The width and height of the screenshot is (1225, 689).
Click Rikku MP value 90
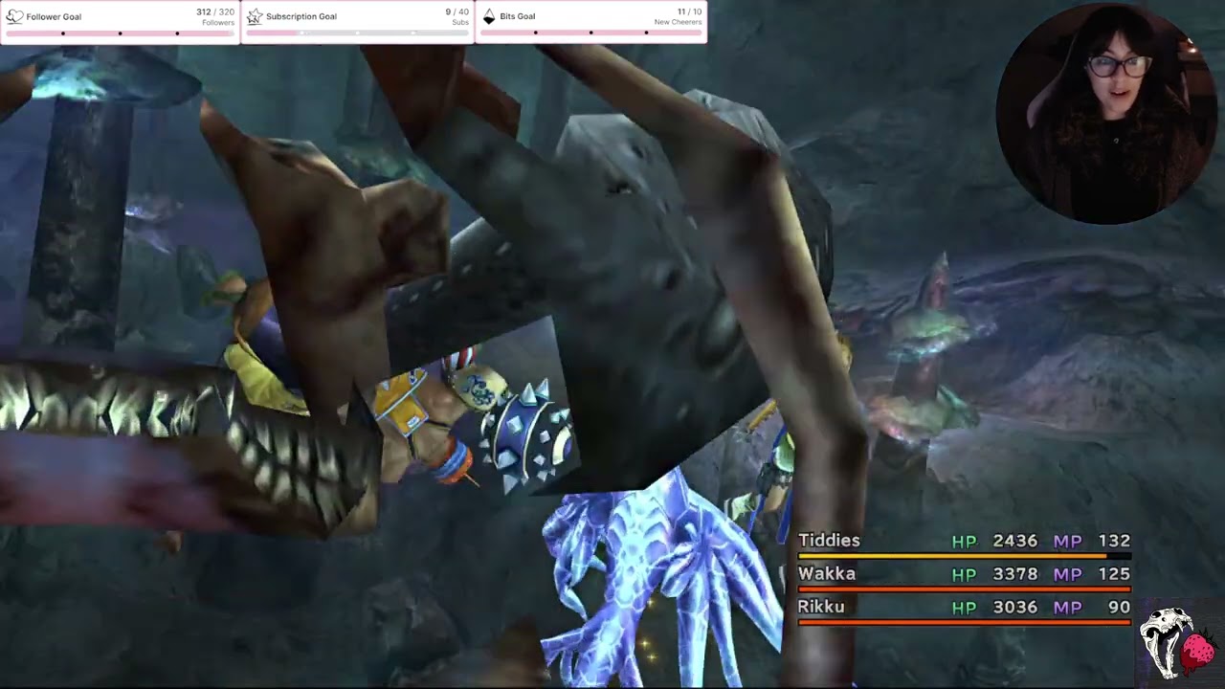1120,607
